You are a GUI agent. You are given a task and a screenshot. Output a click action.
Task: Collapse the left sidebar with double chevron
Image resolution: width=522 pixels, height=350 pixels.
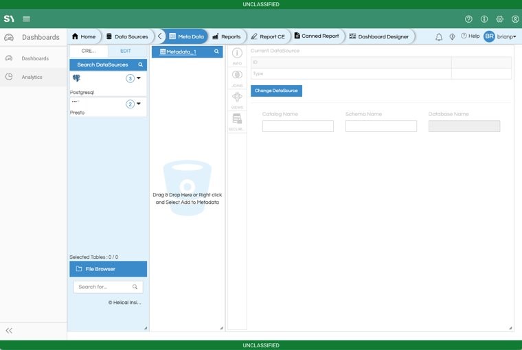coord(9,330)
